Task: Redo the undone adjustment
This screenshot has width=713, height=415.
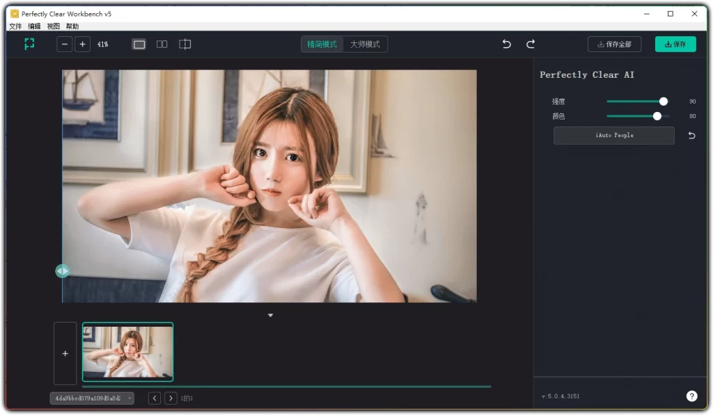Action: pos(531,44)
